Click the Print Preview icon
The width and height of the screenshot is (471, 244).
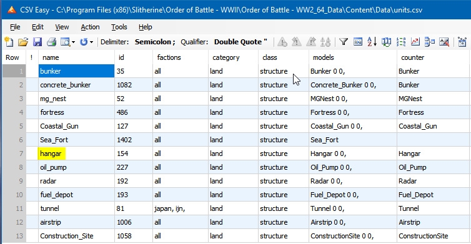pyautogui.click(x=65, y=42)
